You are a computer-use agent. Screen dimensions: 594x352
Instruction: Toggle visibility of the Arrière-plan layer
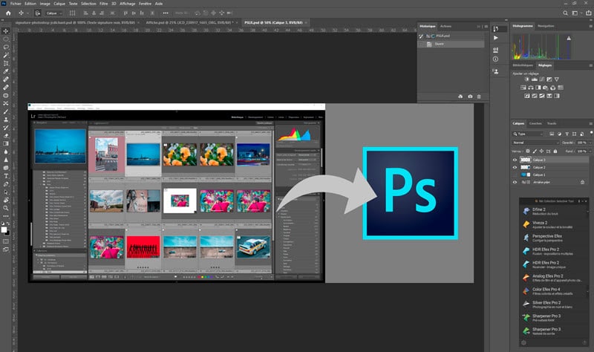pyautogui.click(x=515, y=182)
